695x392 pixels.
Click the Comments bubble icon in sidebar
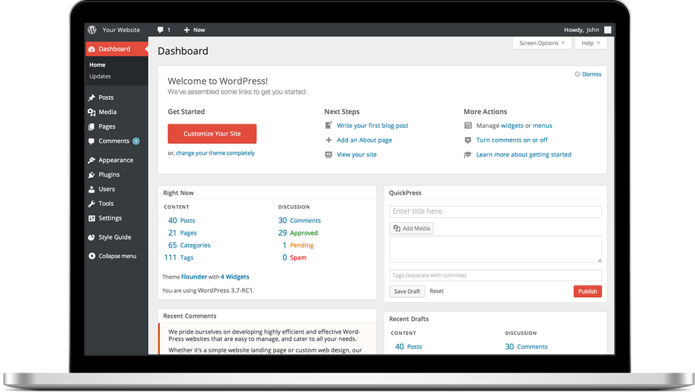tap(92, 142)
